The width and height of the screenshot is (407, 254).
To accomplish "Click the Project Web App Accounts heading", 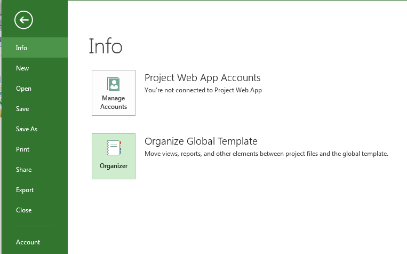I will tap(202, 78).
